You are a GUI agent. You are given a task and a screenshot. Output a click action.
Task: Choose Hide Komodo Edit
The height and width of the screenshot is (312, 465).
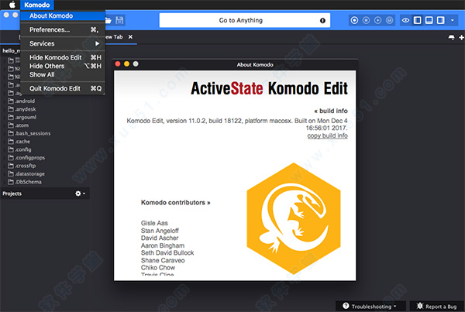[x=63, y=57]
